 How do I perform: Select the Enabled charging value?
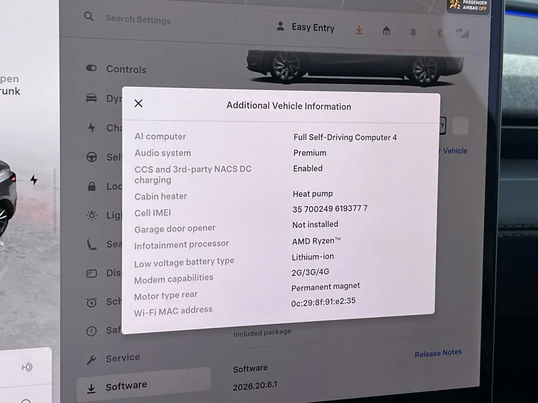pyautogui.click(x=308, y=168)
